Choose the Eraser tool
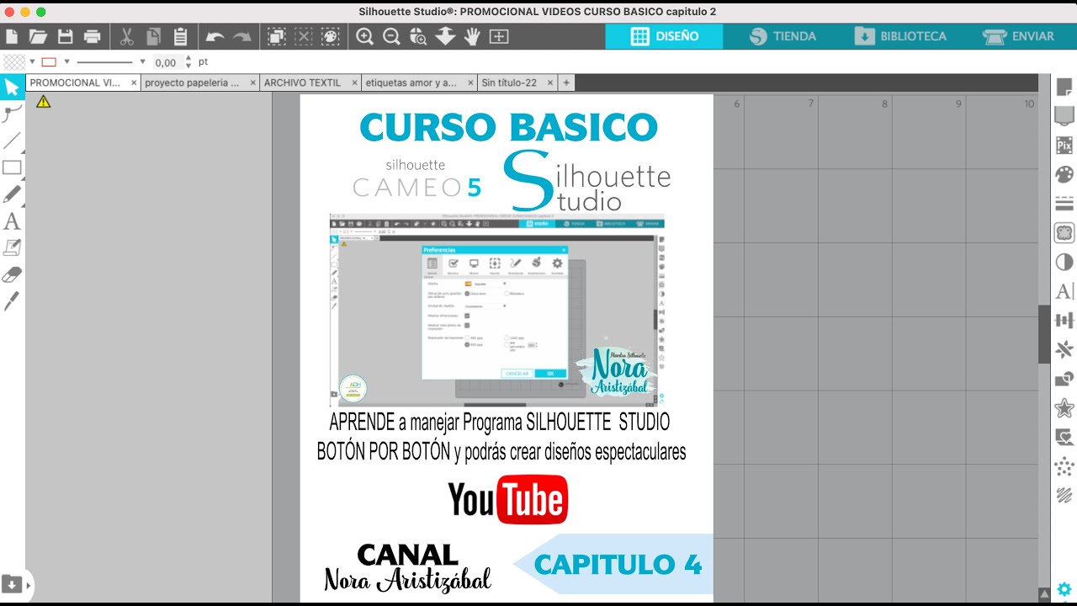The width and height of the screenshot is (1077, 606). pos(12,274)
